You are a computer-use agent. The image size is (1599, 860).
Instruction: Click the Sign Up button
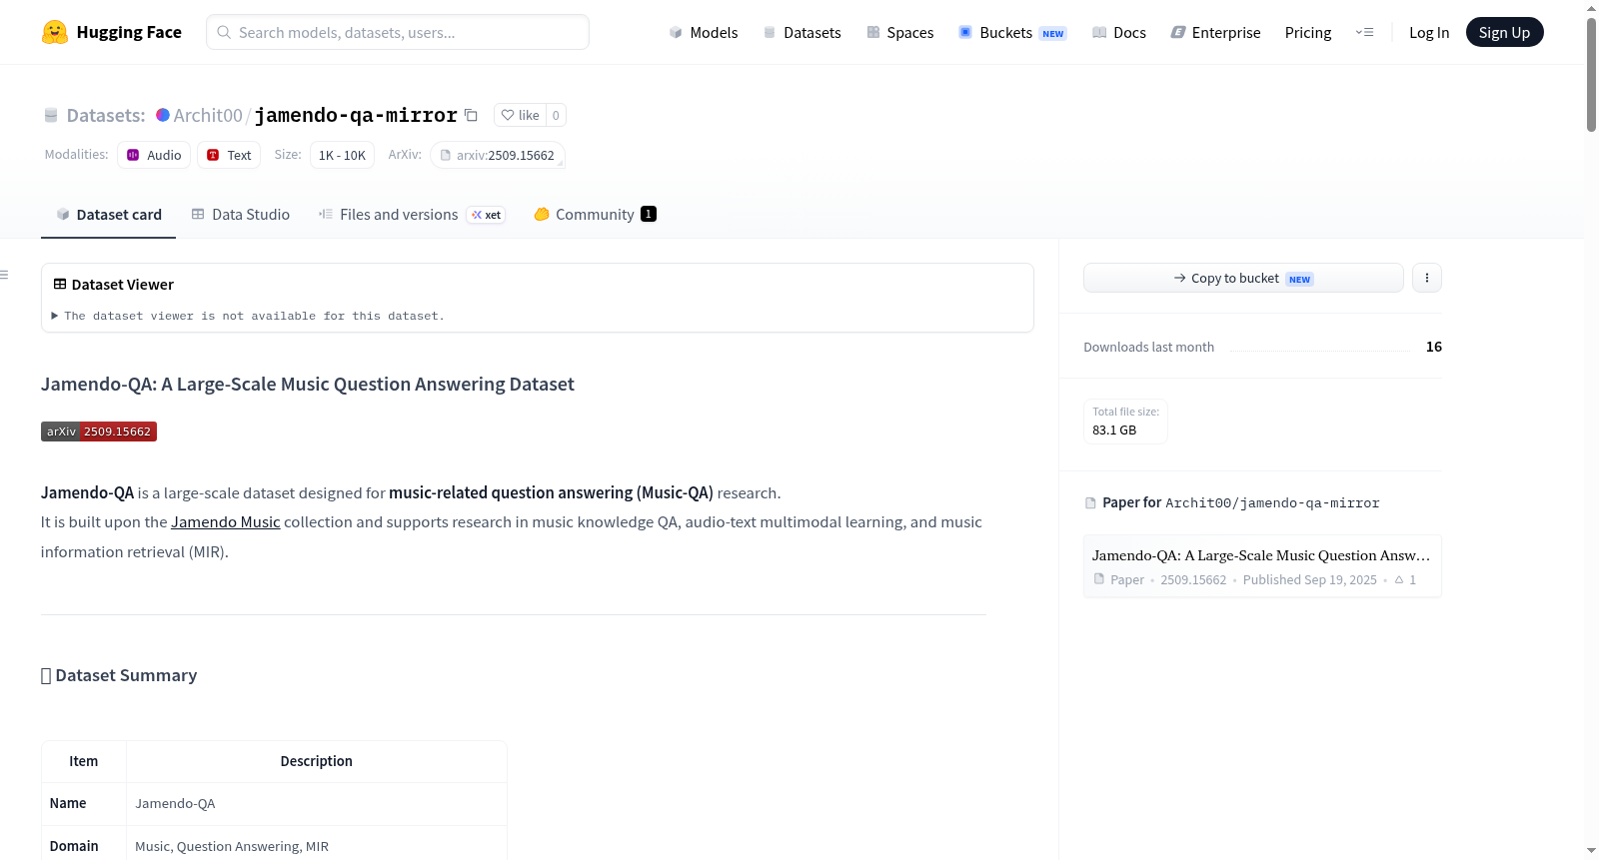coord(1505,32)
